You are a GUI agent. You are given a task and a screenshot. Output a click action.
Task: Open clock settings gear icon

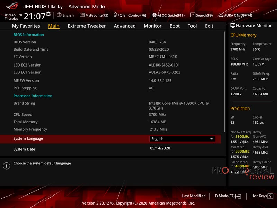click(48, 14)
